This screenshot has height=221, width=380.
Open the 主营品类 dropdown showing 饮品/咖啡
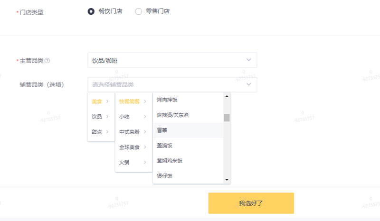172,60
